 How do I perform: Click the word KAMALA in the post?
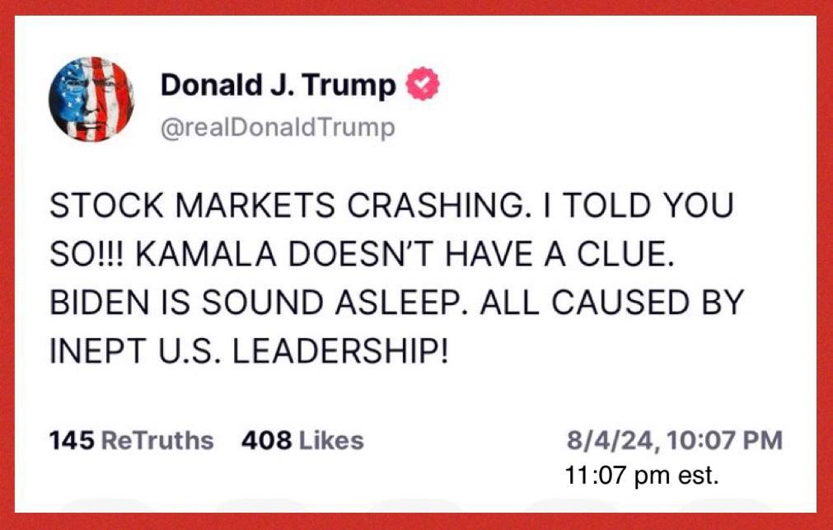(206, 254)
